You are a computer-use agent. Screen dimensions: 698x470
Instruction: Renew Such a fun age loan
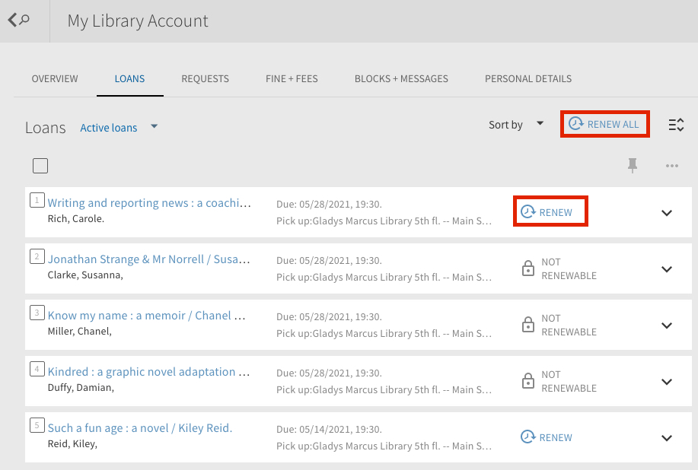(547, 437)
